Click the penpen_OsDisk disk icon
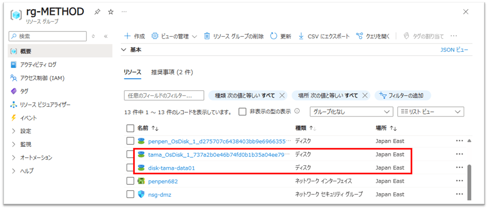Viewport: 488px width, 209px height. 141,141
